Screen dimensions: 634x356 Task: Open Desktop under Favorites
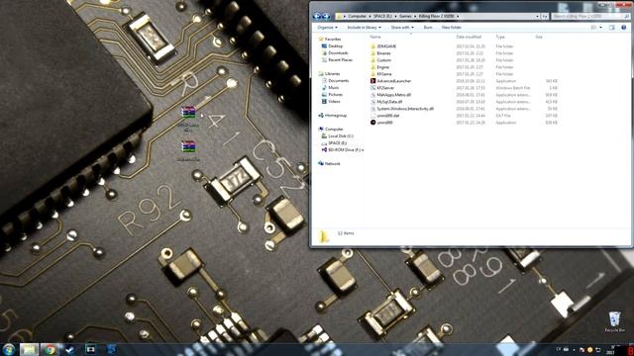tap(333, 46)
